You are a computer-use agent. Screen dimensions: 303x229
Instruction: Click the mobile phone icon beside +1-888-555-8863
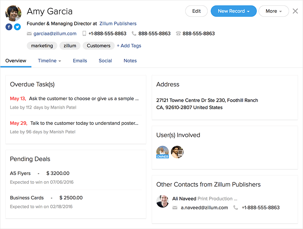click(84, 34)
